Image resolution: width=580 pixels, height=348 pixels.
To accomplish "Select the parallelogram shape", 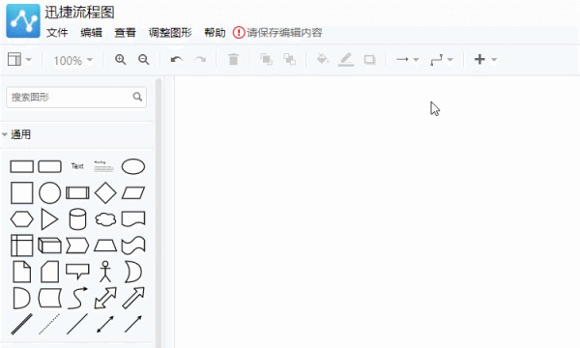I will coord(133,193).
